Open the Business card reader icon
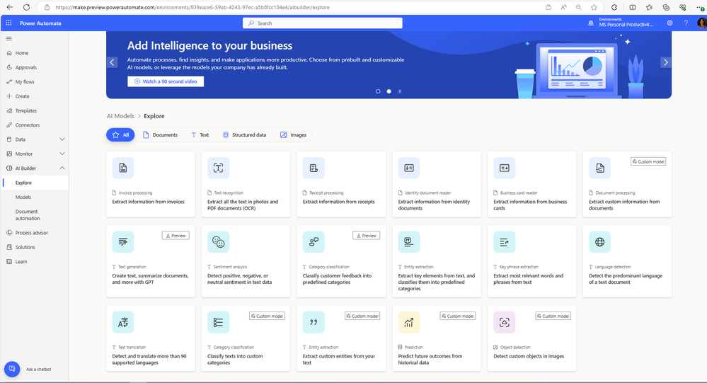The width and height of the screenshot is (707, 383). [x=504, y=168]
